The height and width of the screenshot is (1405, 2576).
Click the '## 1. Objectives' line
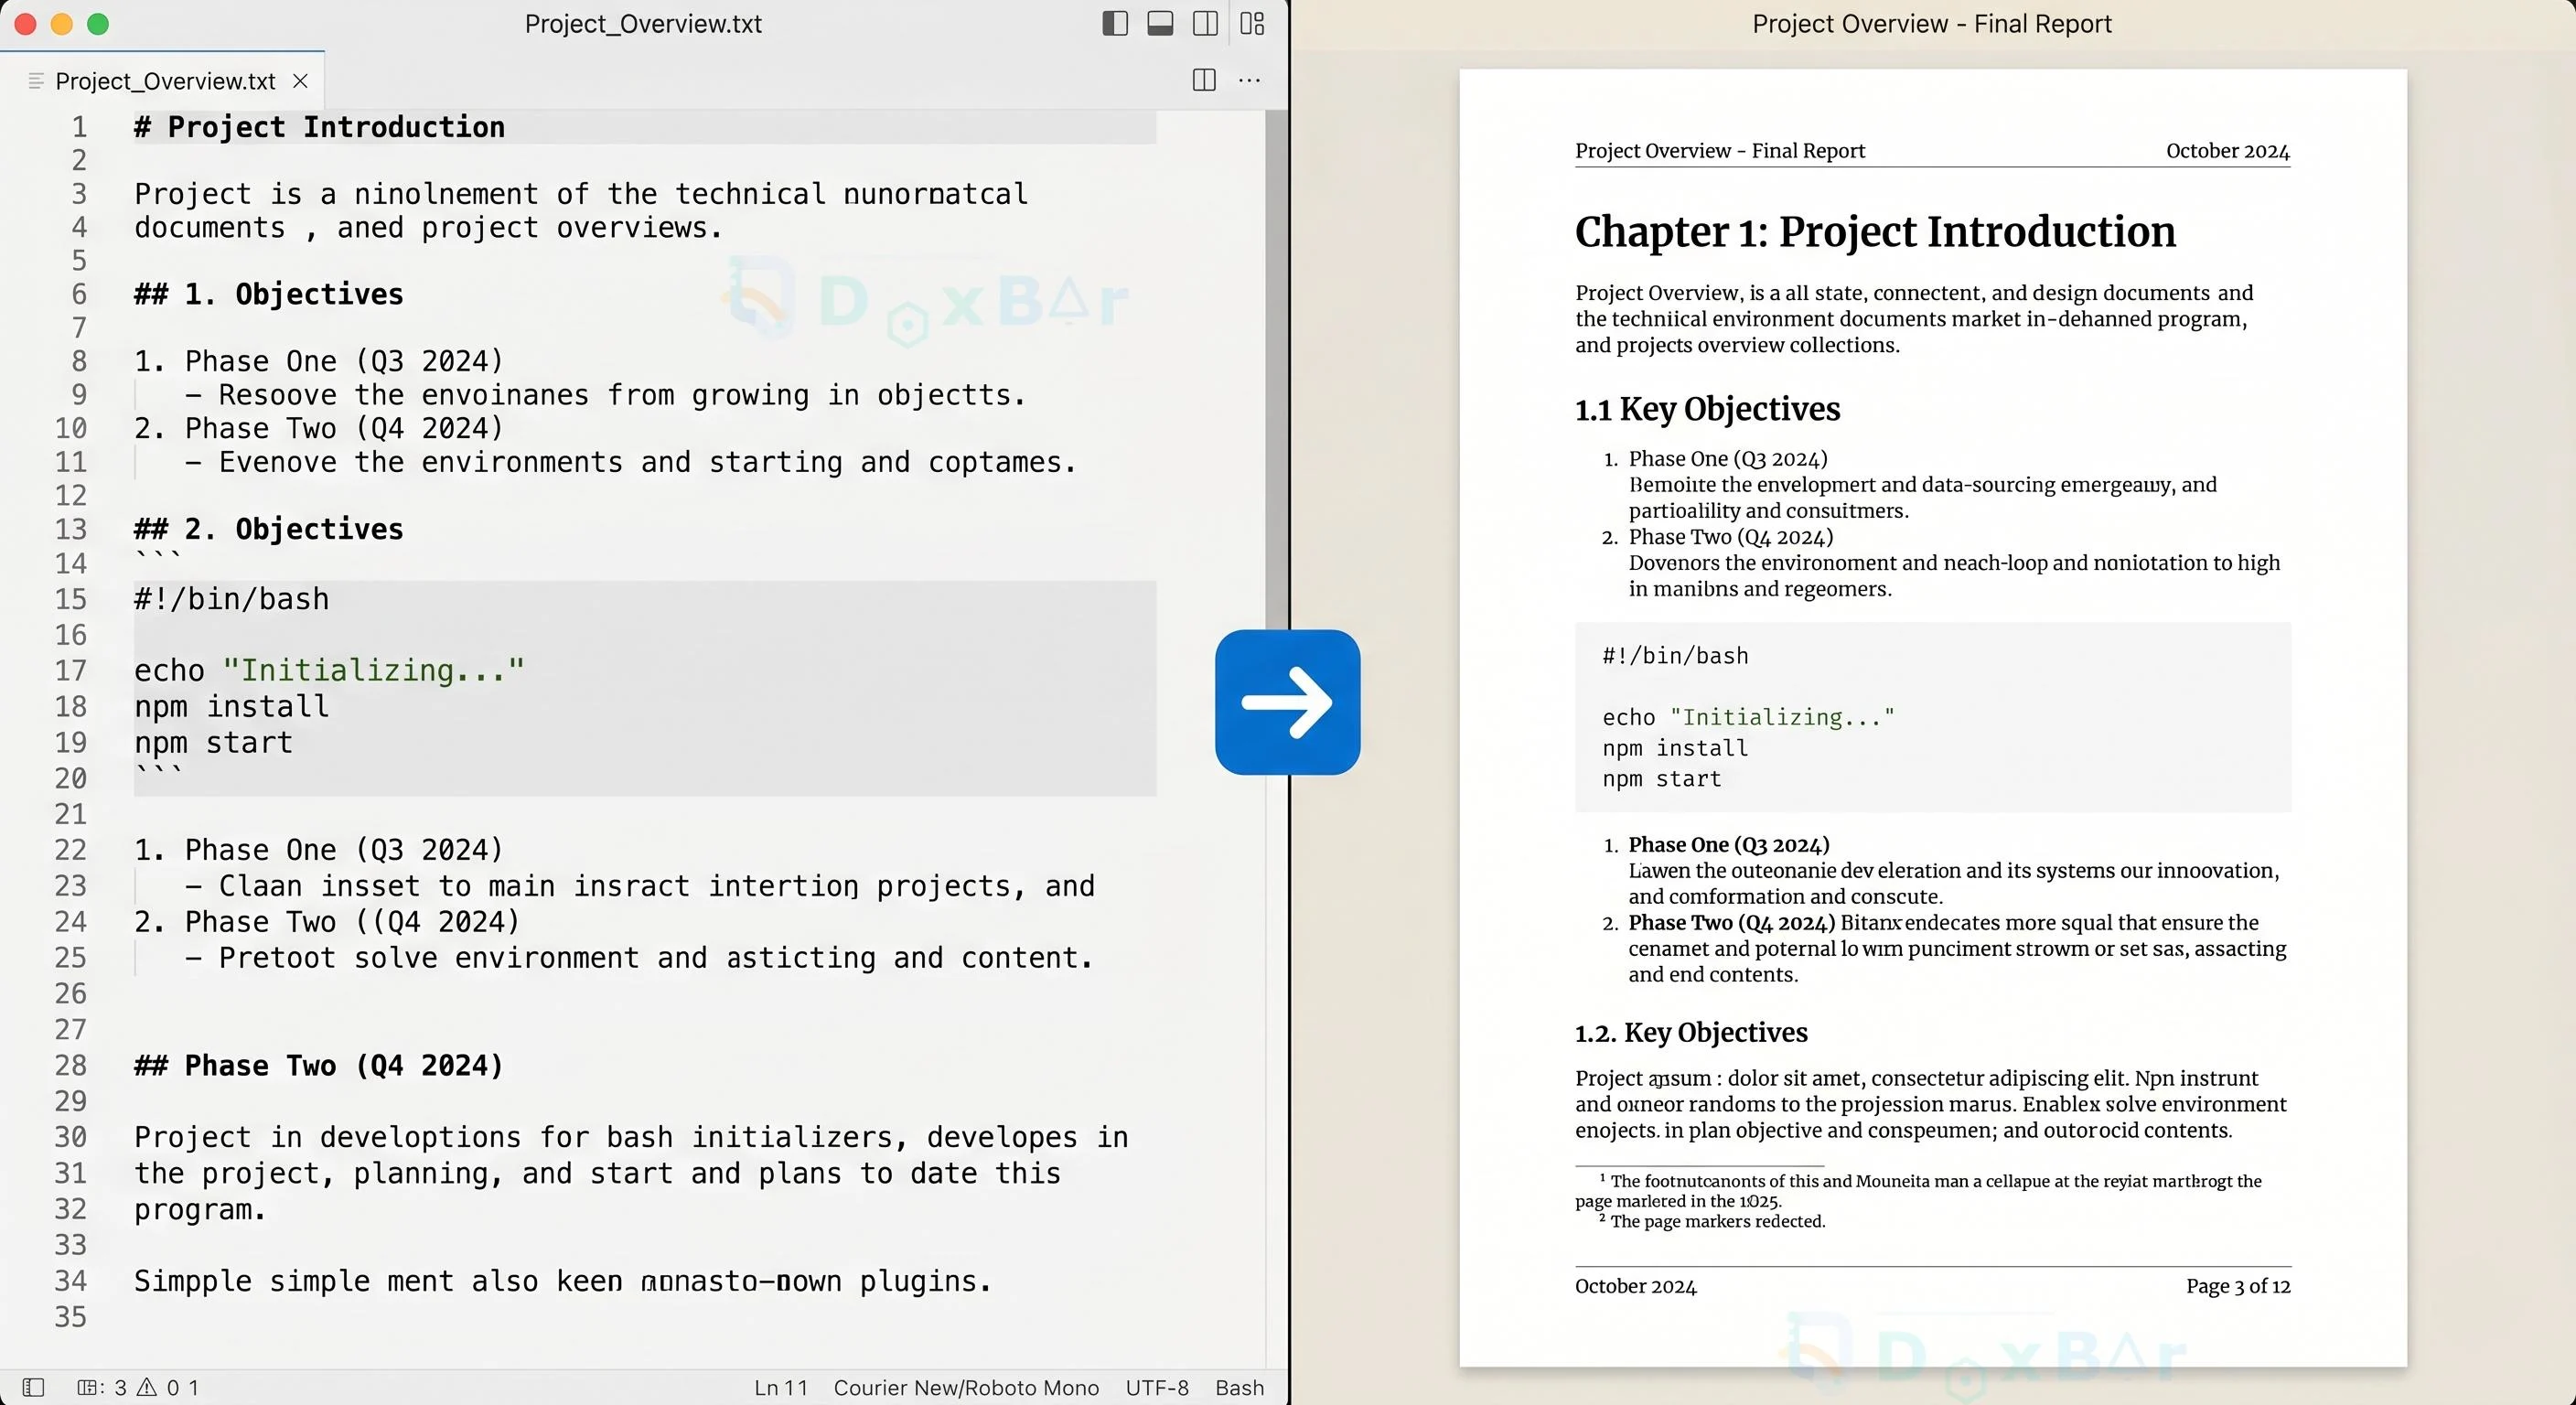click(x=269, y=294)
